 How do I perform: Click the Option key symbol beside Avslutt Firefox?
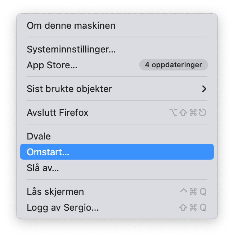tap(174, 113)
